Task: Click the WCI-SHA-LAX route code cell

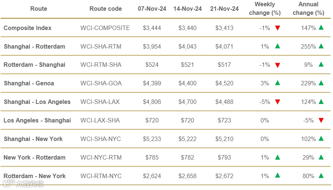Action: [x=100, y=102]
